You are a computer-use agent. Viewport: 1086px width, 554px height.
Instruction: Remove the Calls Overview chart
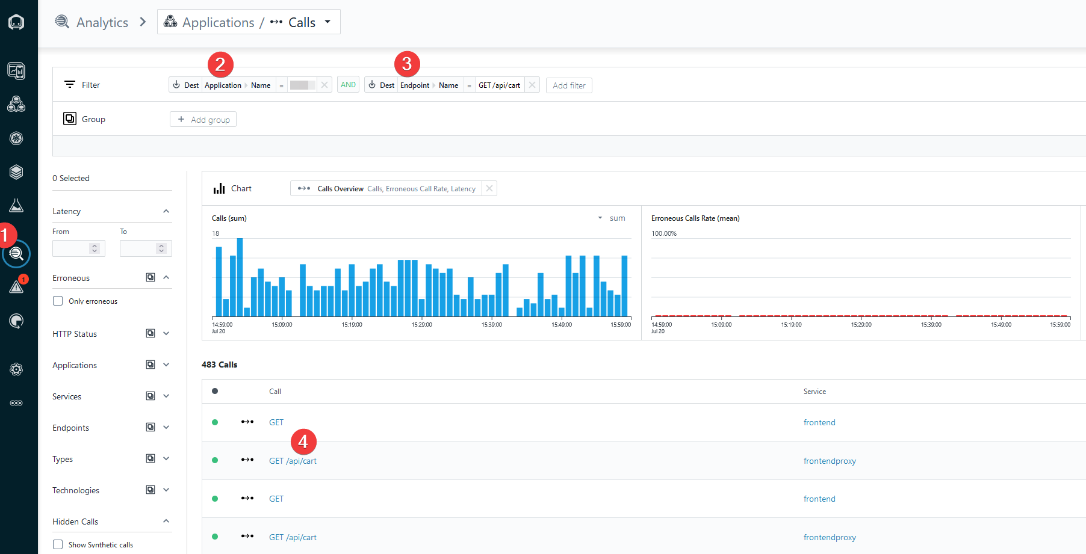click(x=489, y=188)
